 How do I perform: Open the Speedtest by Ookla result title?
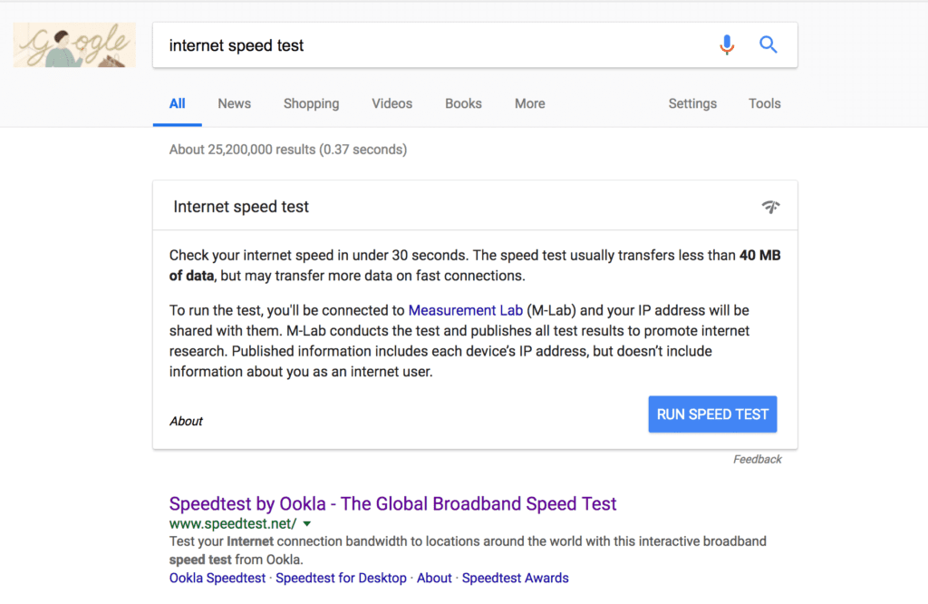point(392,503)
